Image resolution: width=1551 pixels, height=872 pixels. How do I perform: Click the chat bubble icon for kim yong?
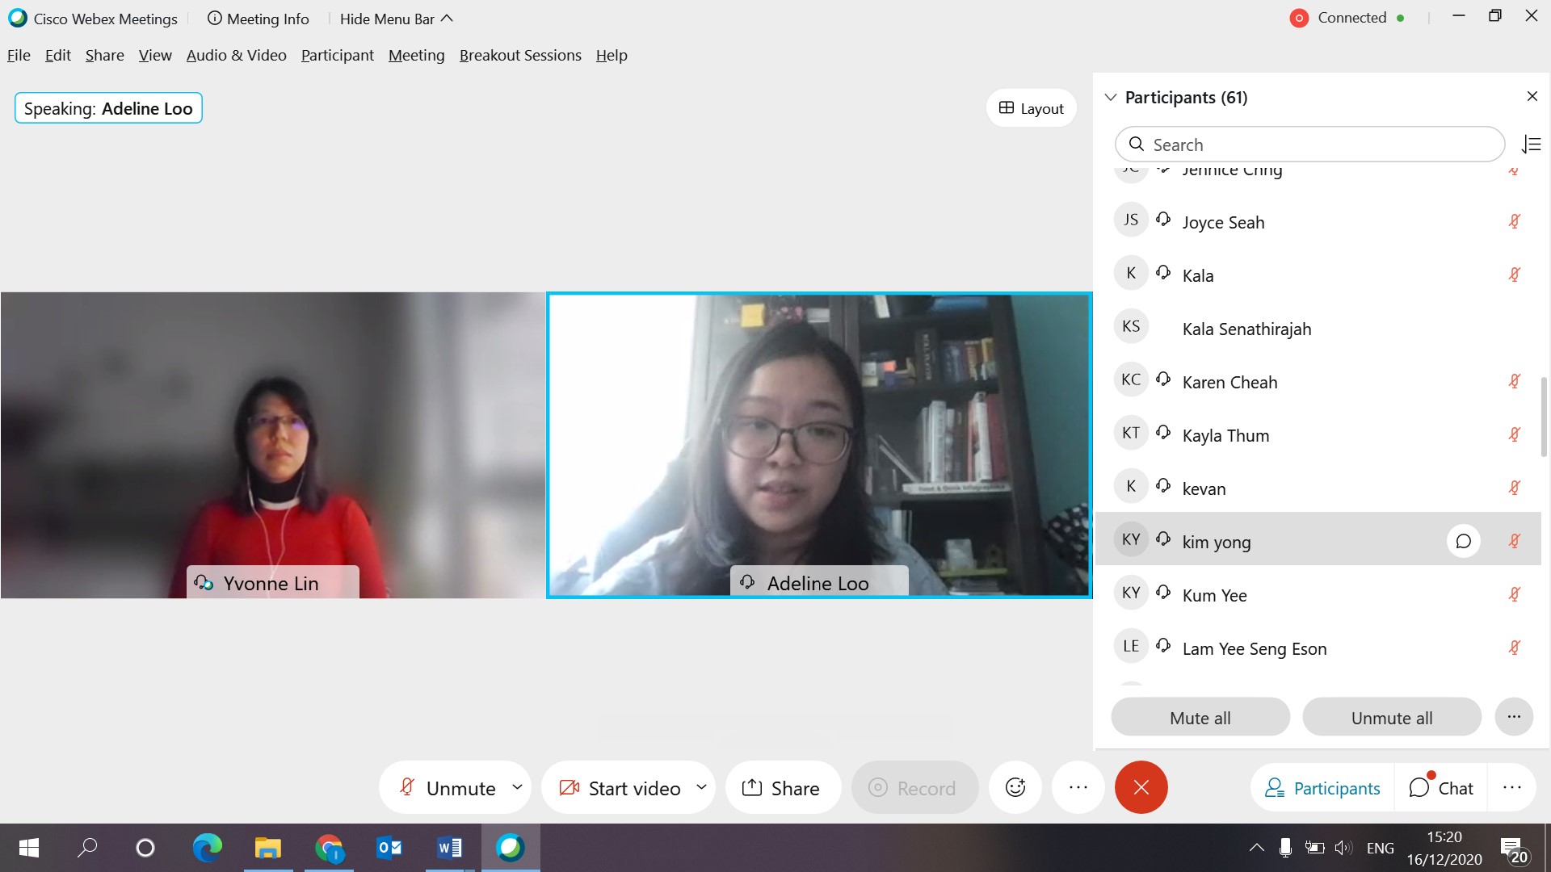(1463, 541)
